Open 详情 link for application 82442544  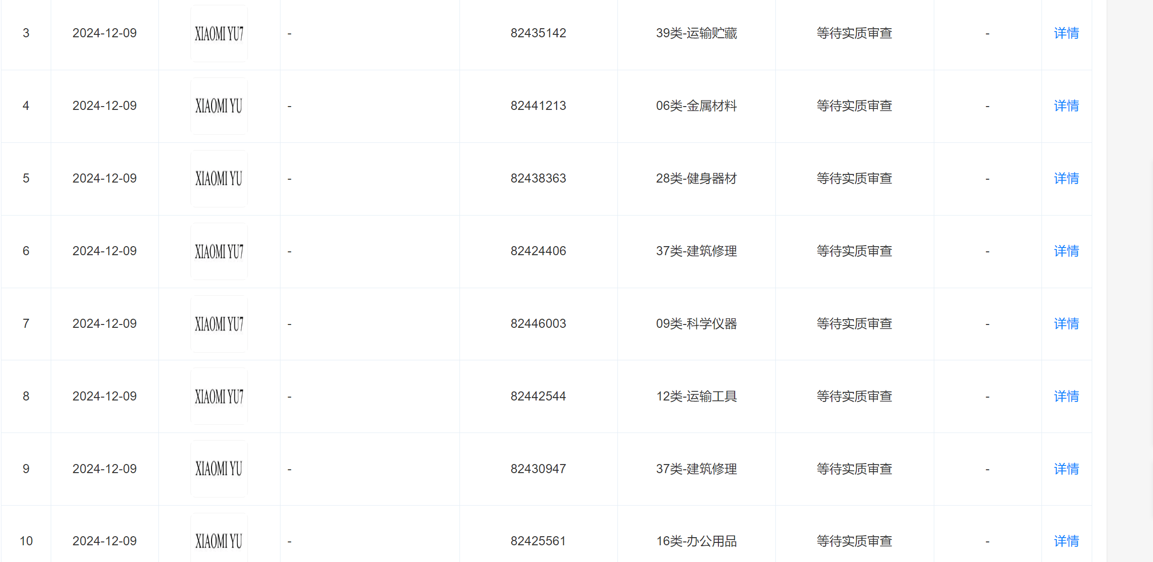click(x=1066, y=397)
